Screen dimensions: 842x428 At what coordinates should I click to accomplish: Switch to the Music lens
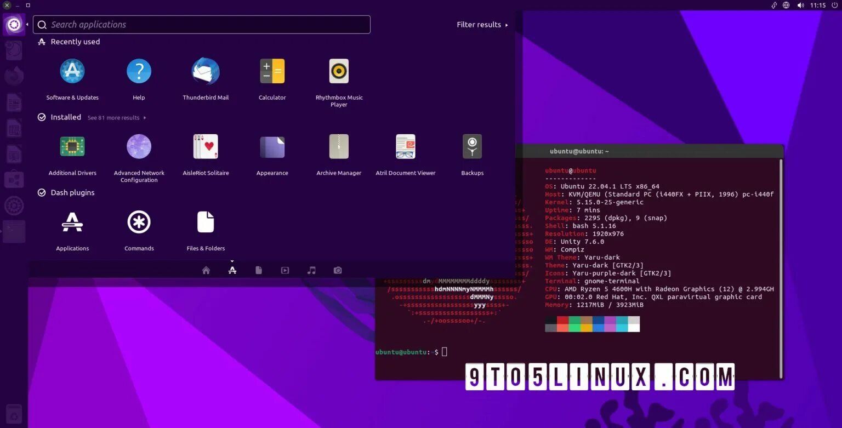click(x=311, y=270)
